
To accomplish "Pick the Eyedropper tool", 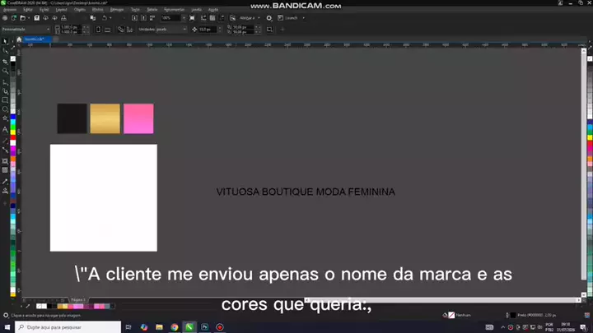I will point(5,181).
